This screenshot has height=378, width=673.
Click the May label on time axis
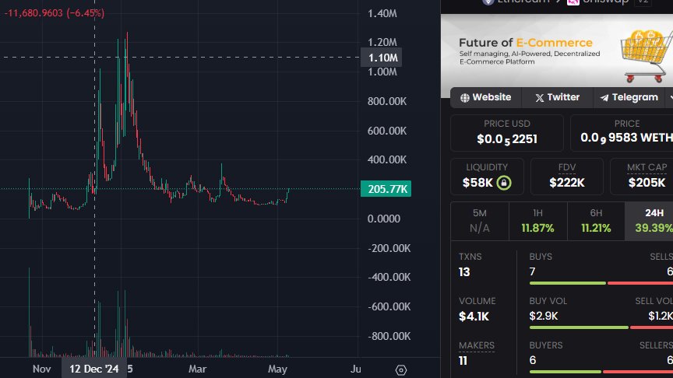pyautogui.click(x=277, y=369)
